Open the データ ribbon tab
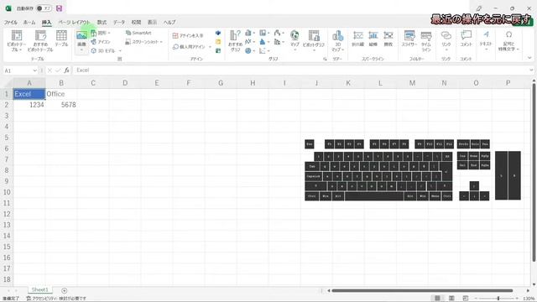The image size is (537, 302). (x=119, y=23)
